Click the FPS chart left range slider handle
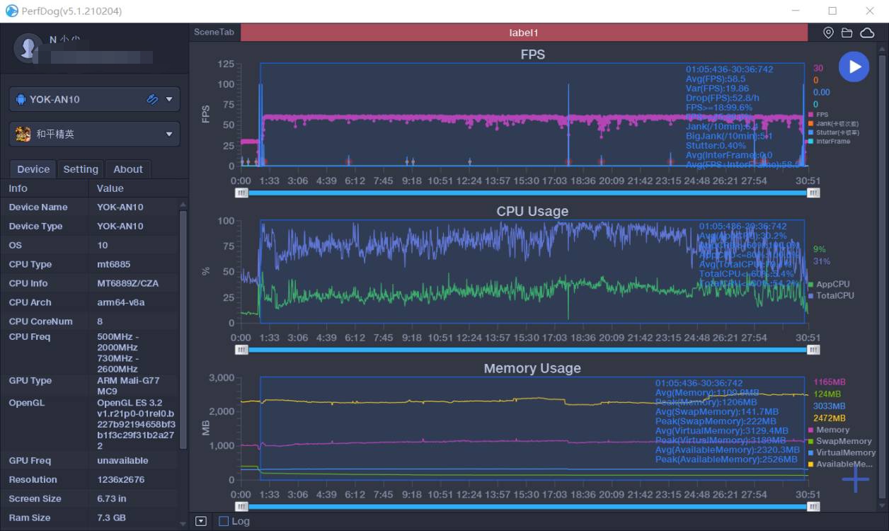 [x=242, y=192]
